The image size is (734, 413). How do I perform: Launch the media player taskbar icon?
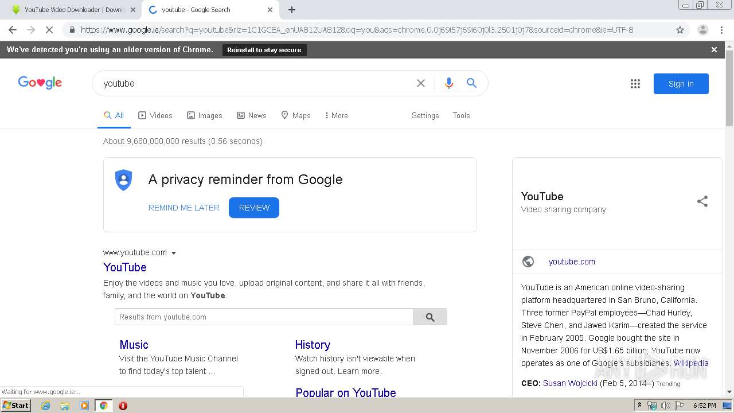[84, 406]
